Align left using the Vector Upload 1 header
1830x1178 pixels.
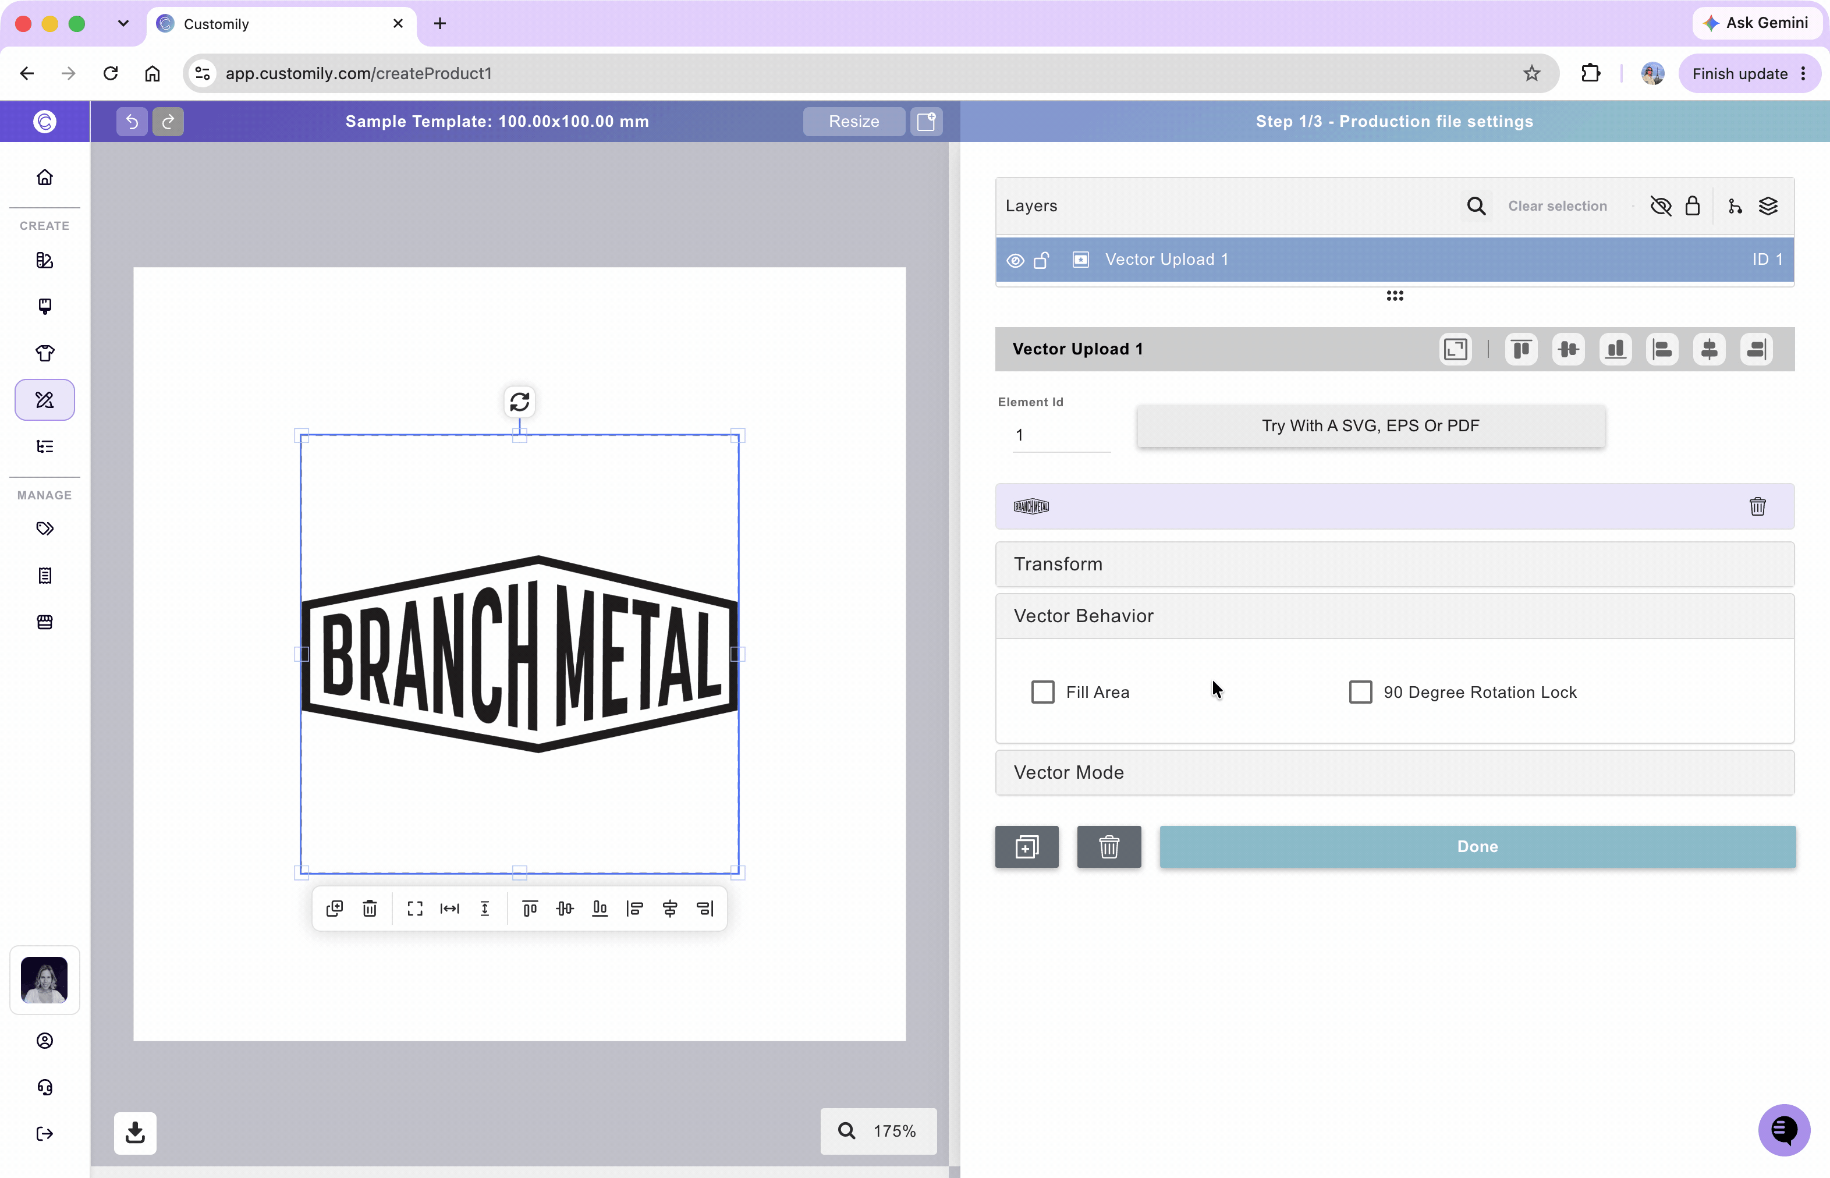point(1662,350)
